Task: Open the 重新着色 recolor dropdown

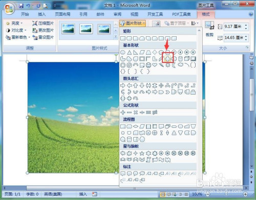Action: point(18,37)
